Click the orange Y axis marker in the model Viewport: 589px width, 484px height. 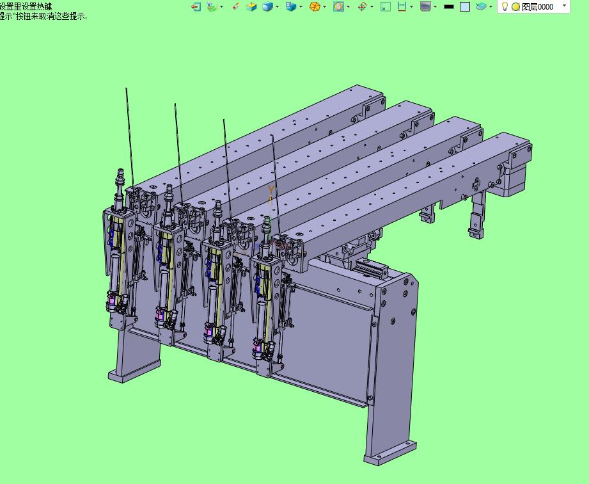[x=271, y=190]
